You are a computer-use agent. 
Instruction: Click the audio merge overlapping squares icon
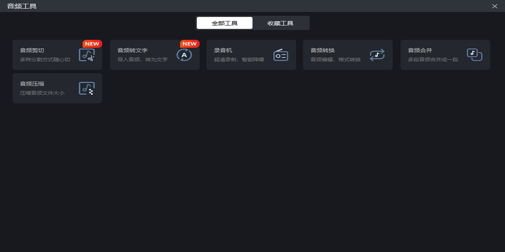474,55
